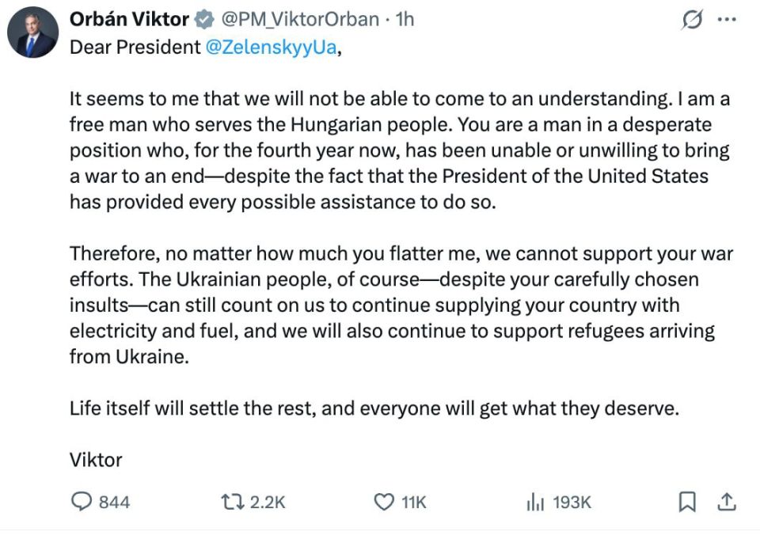Toggle bookmark for this post
Screen dimensions: 760x539
(688, 500)
